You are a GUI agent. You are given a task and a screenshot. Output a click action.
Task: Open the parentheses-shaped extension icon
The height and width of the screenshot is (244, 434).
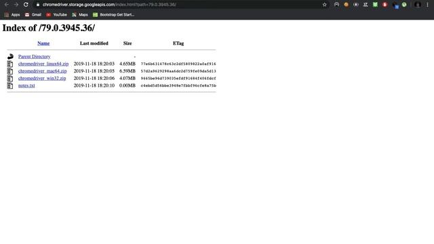point(356,5)
